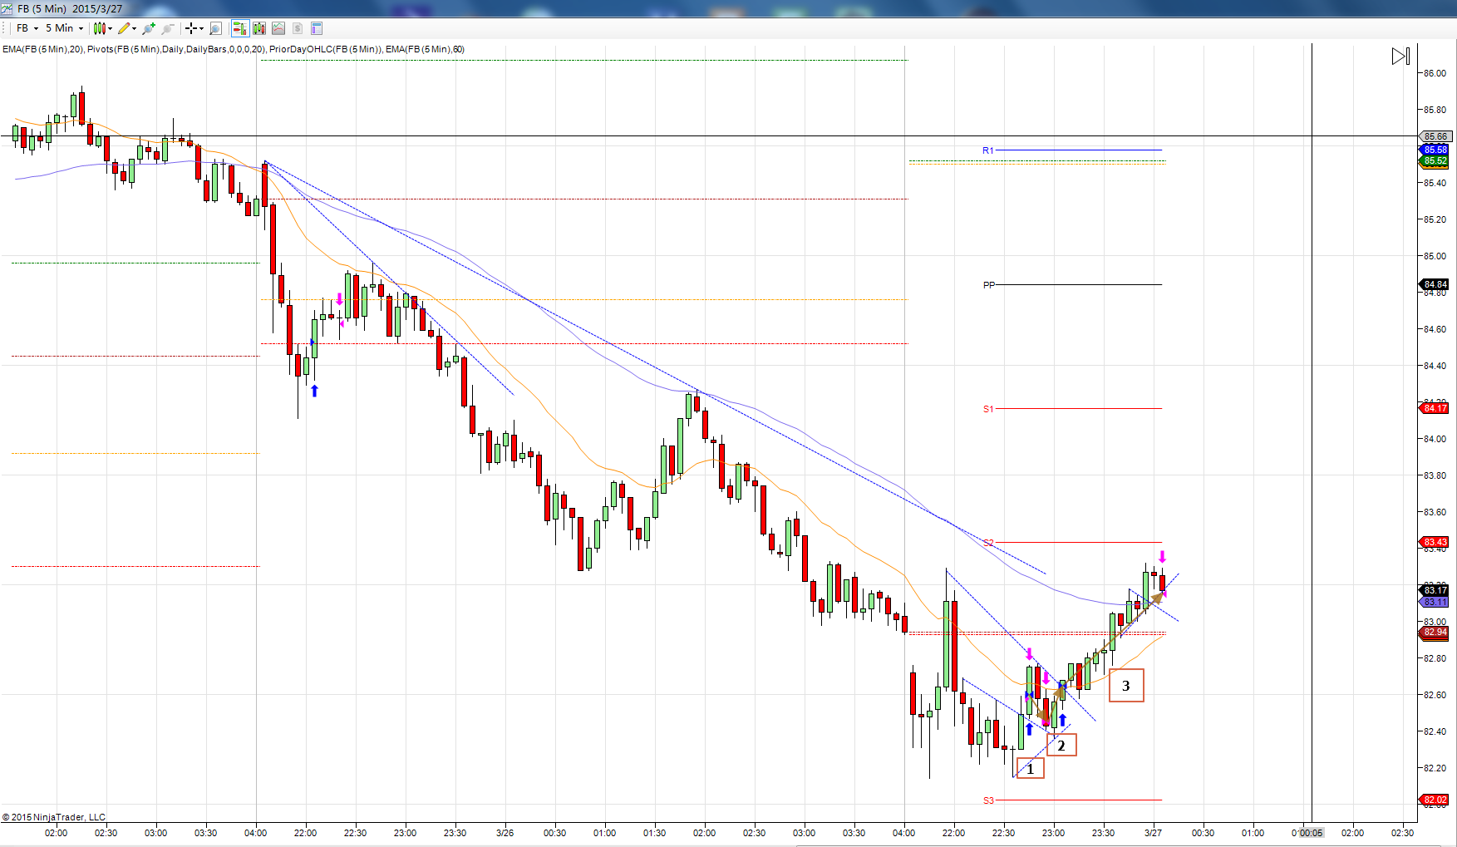Click the PP pivot line label
This screenshot has height=847, width=1457.
[988, 285]
